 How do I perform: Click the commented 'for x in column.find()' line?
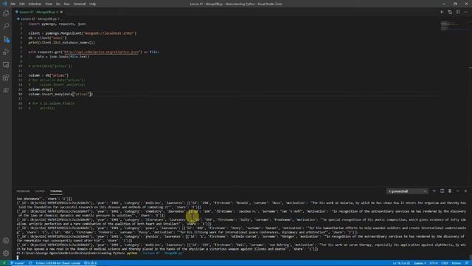52,103
